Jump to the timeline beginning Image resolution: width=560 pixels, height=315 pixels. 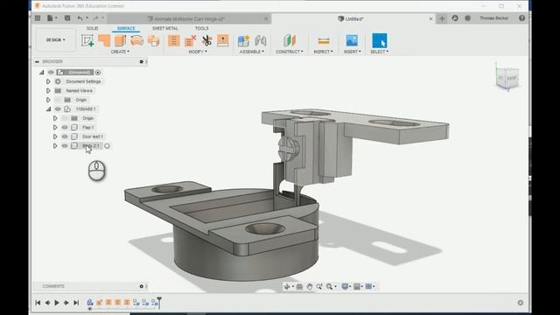click(x=38, y=303)
